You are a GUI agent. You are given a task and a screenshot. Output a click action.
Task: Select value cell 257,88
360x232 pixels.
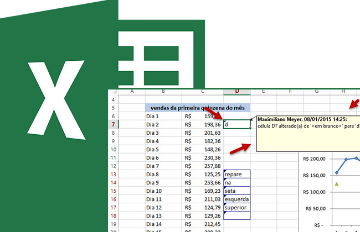(203, 166)
